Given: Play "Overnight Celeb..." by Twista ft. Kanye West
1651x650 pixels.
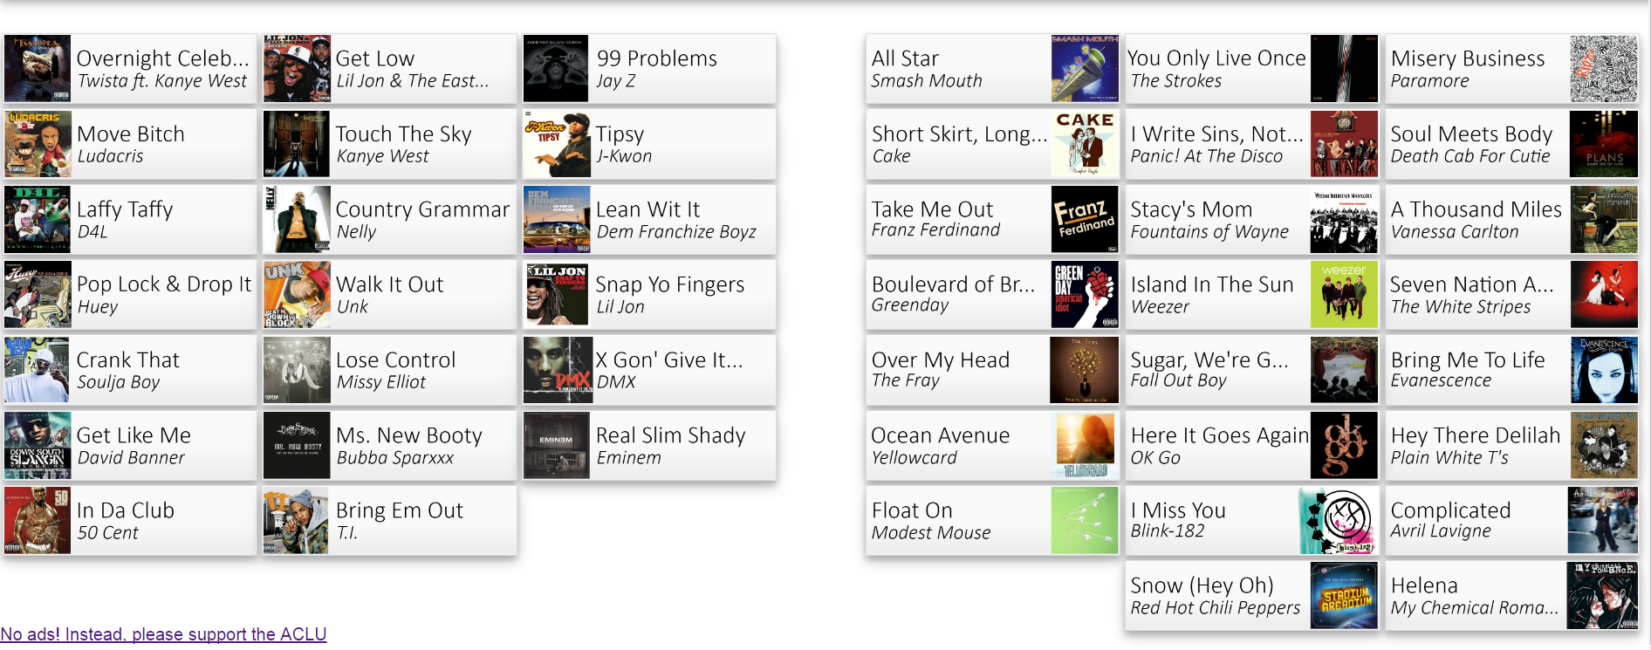Looking at the screenshot, I should tap(129, 68).
